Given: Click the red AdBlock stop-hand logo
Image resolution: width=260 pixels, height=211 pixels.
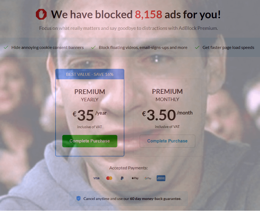Looking at the screenshot, I should point(41,14).
